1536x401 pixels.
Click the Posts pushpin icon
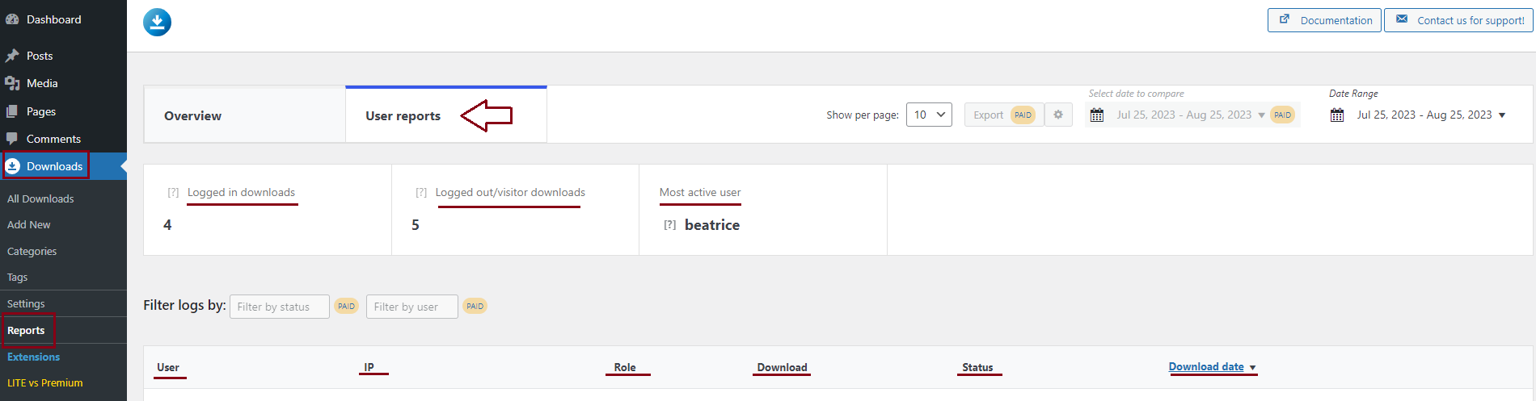click(x=12, y=56)
